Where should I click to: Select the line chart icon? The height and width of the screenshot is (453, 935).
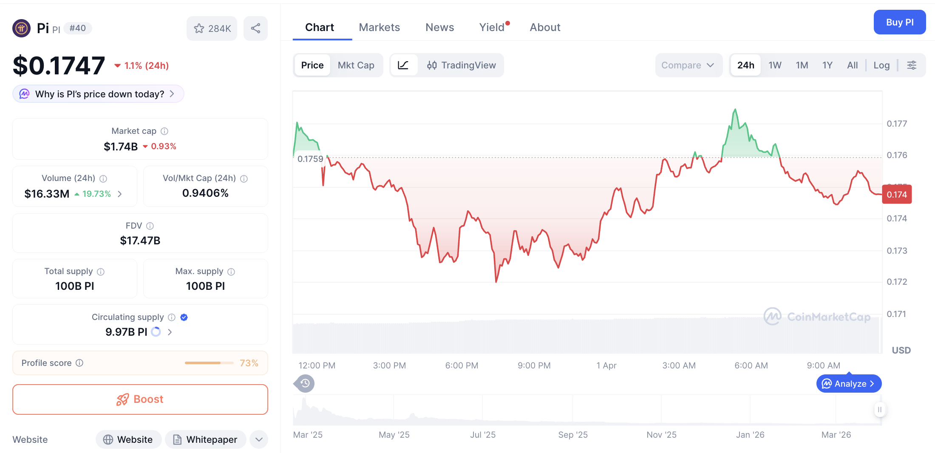point(403,65)
